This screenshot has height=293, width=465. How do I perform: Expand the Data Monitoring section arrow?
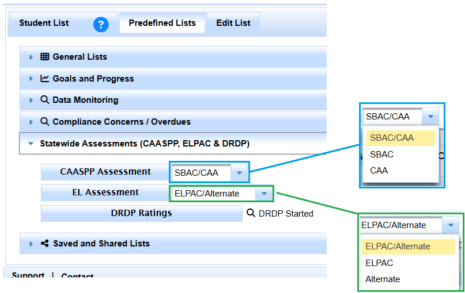tap(31, 100)
